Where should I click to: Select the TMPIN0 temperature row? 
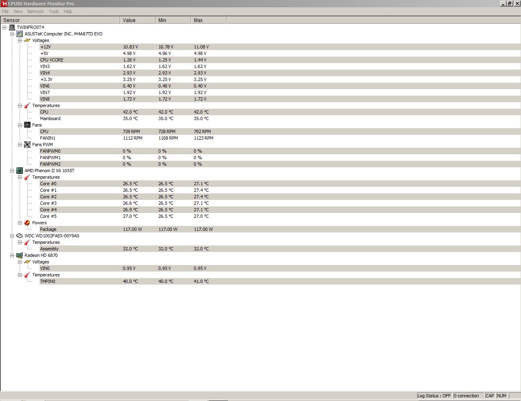(280, 281)
